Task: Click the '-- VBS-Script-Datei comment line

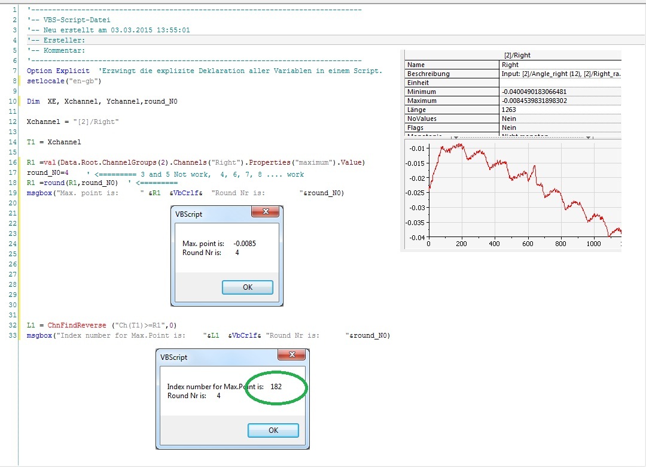Action: (x=69, y=20)
